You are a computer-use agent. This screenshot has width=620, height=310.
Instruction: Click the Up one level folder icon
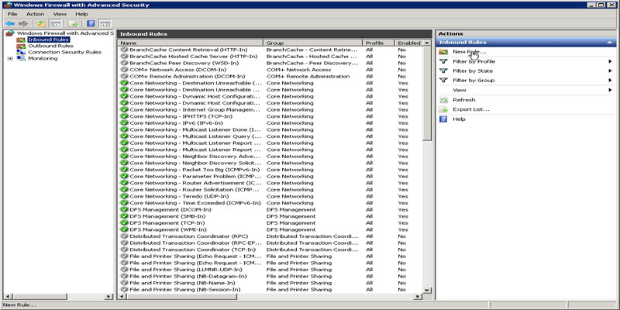point(41,24)
